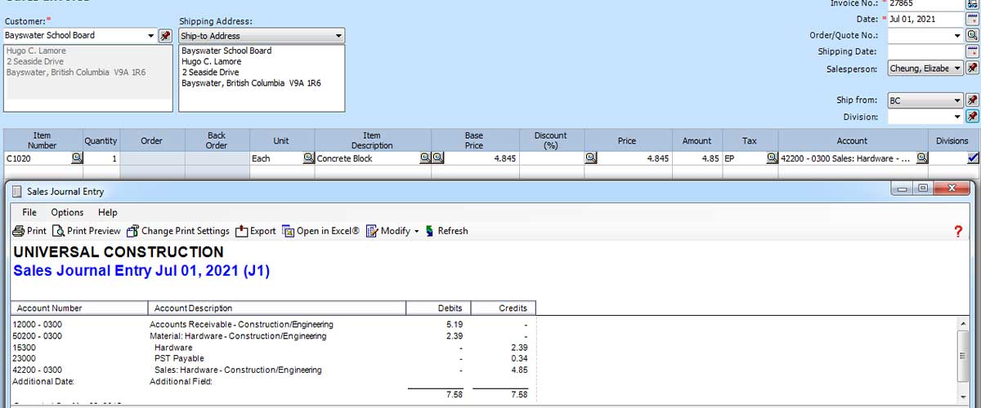Click magnifier icon next to item C1020
Viewport: 981px width, 408px height.
77,158
